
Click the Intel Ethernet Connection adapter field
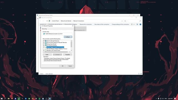point(57,34)
